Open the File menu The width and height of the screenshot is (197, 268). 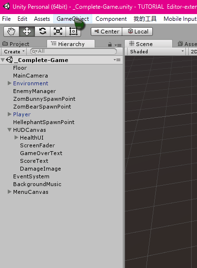pyautogui.click(x=6, y=19)
